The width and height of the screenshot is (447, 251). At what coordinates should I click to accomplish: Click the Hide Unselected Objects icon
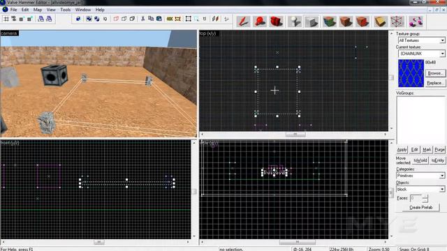pyautogui.click(x=124, y=19)
